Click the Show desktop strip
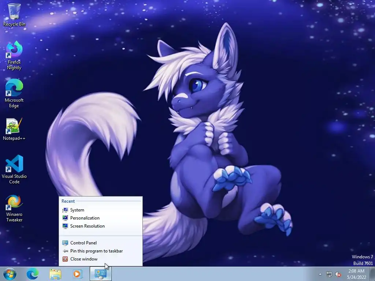Viewport: 375px width, 281px height. (372, 274)
